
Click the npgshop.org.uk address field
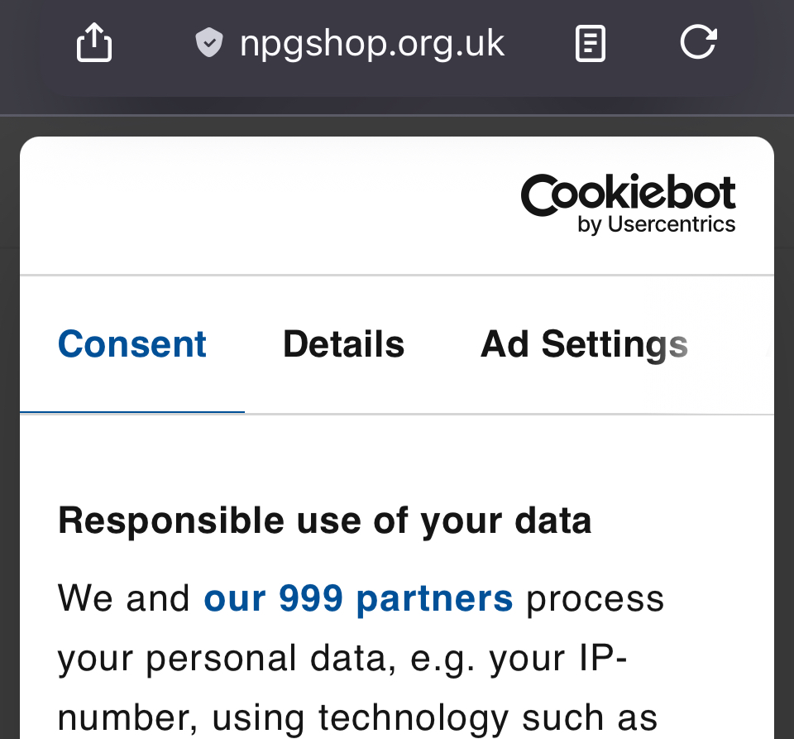[371, 43]
